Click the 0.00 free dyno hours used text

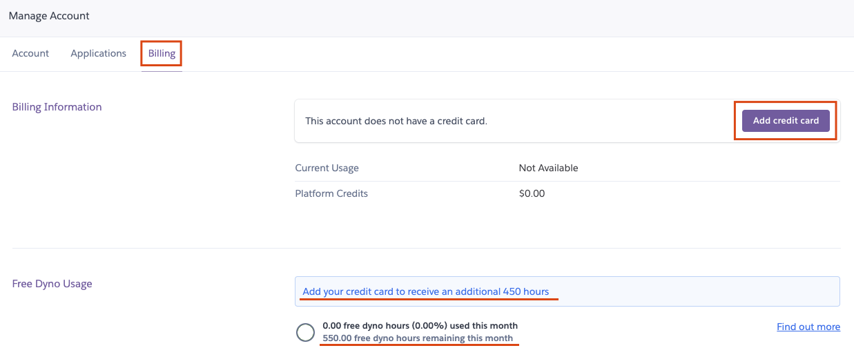click(420, 325)
